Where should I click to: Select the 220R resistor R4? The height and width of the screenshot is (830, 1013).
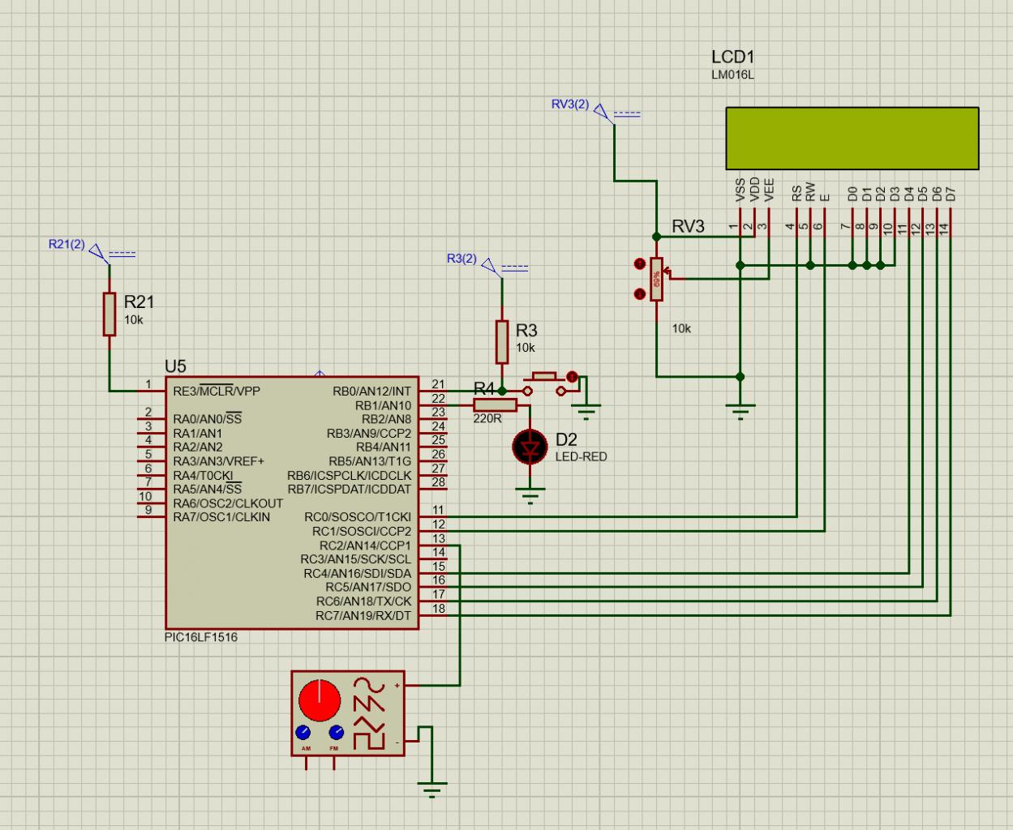(496, 405)
